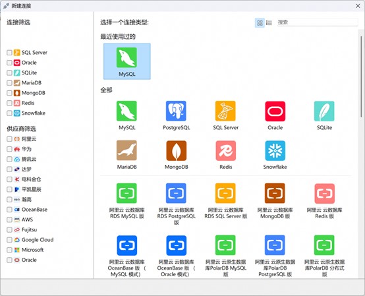Enable the 腾讯云 vendor filter

click(x=9, y=159)
